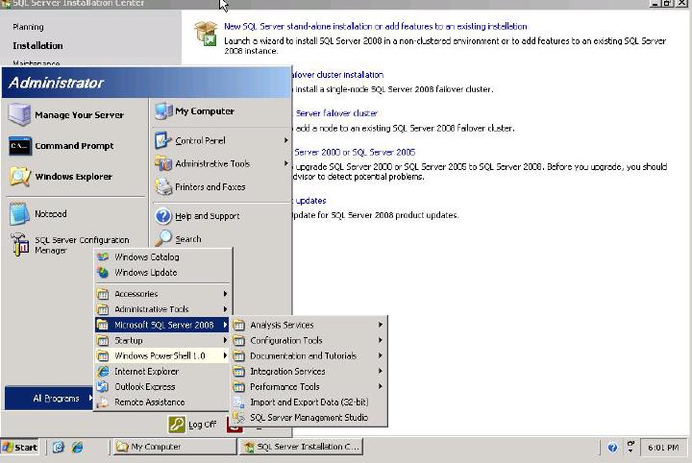The height and width of the screenshot is (463, 692).
Task: Open Outlook Express
Action: [163, 387]
